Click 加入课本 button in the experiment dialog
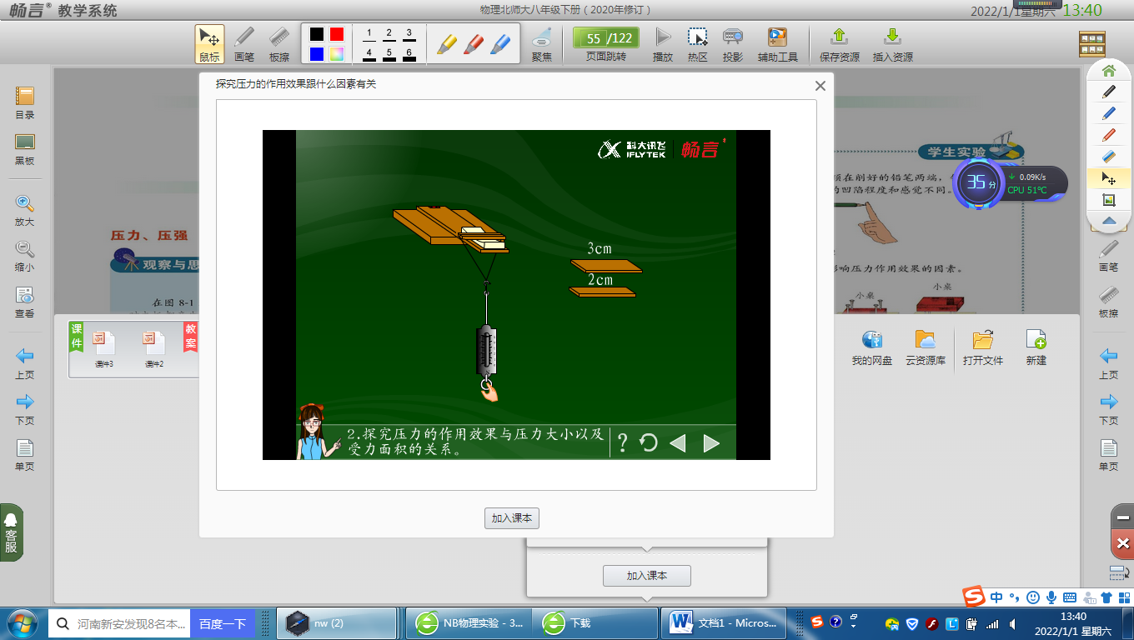The image size is (1134, 640). tap(512, 518)
